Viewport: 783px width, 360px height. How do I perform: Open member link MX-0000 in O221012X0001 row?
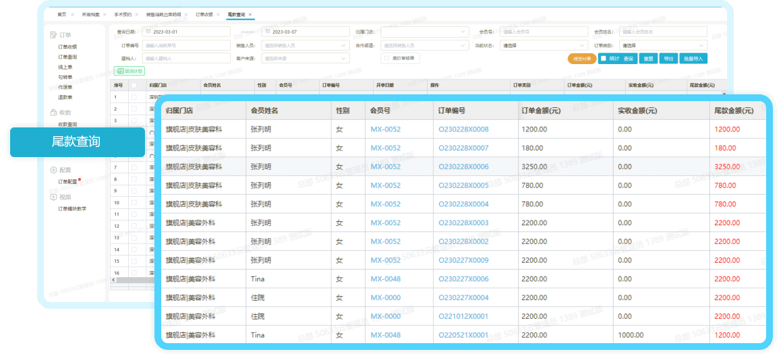(386, 316)
